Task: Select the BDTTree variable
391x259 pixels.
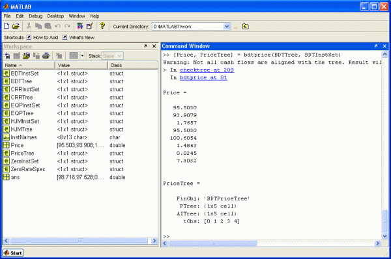Action: pos(80,81)
